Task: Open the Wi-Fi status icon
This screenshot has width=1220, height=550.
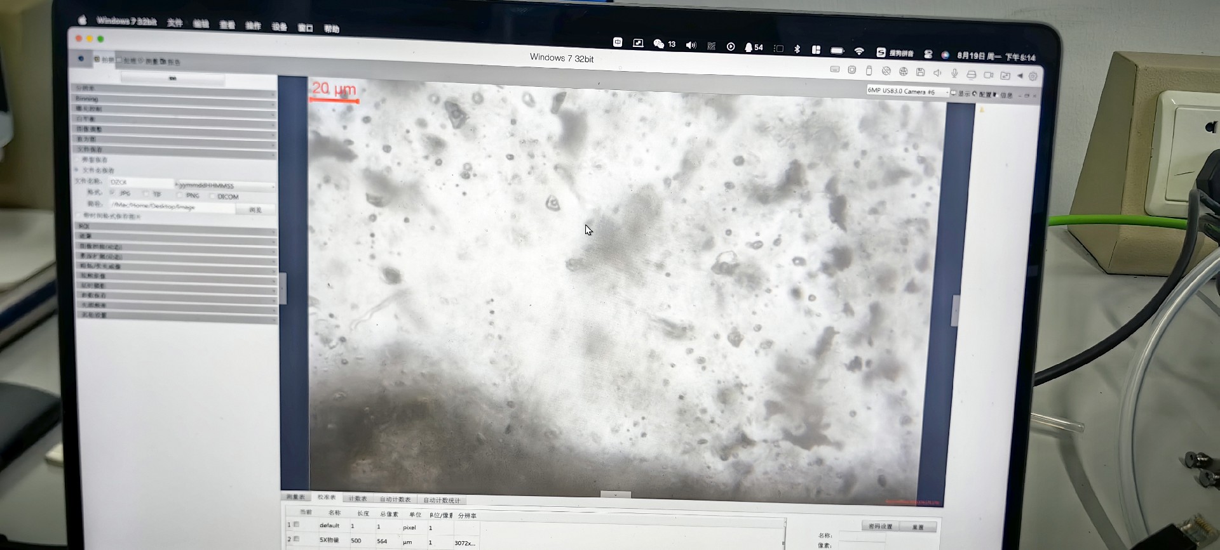Action: [859, 51]
